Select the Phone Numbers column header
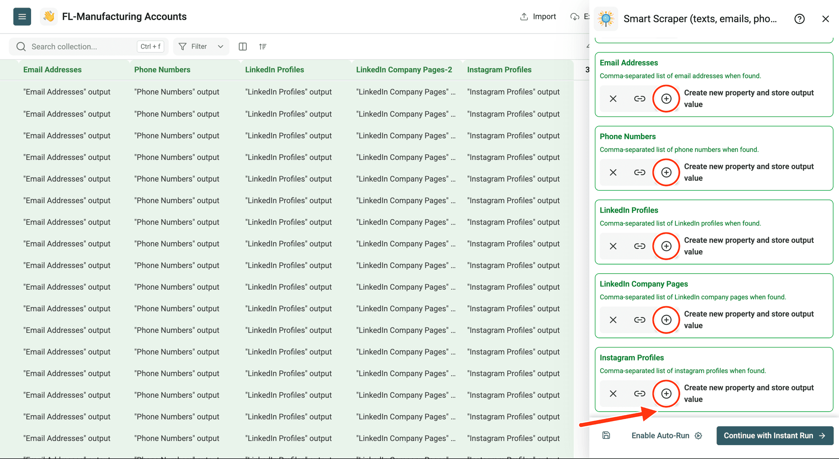The width and height of the screenshot is (839, 459). coord(162,70)
